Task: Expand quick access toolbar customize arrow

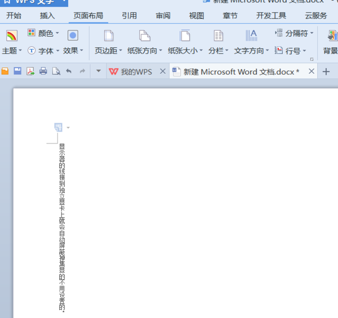Action: click(99, 71)
